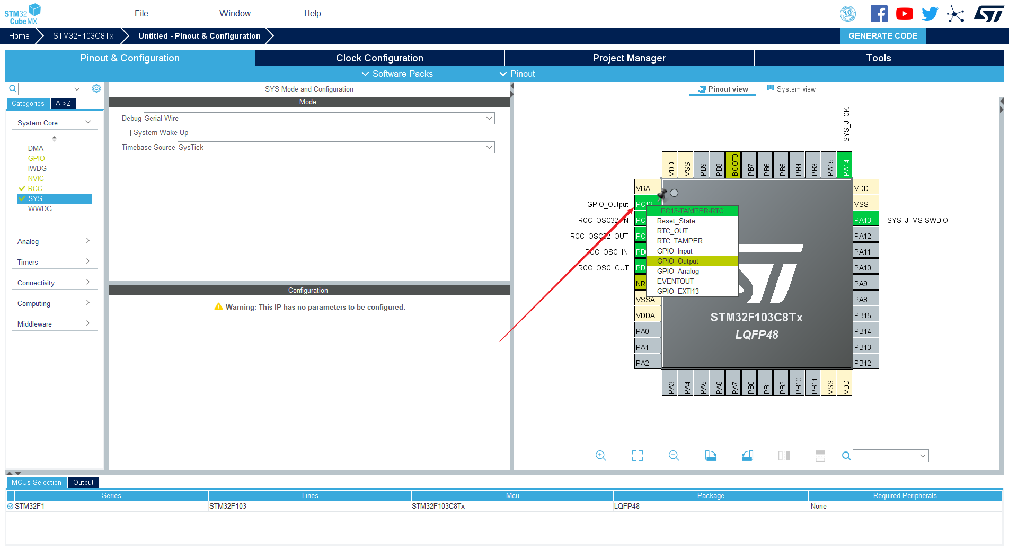Zoom in on the chip pinout
Image resolution: width=1009 pixels, height=551 pixels.
pos(600,456)
